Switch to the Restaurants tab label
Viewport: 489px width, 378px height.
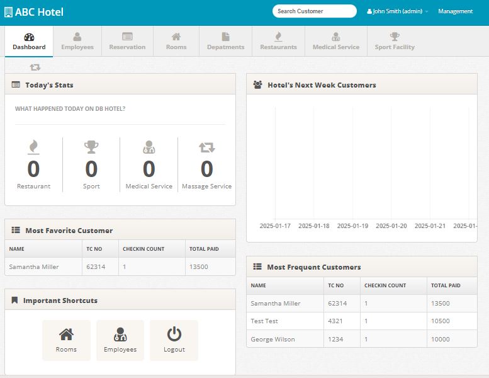(x=279, y=47)
